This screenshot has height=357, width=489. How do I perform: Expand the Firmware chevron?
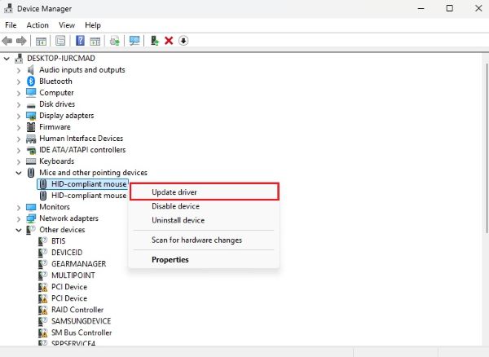pos(19,127)
